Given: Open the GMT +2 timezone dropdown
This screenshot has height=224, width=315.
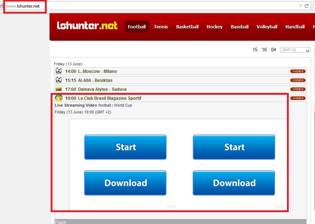Looking at the screenshot, I should coord(295,50).
